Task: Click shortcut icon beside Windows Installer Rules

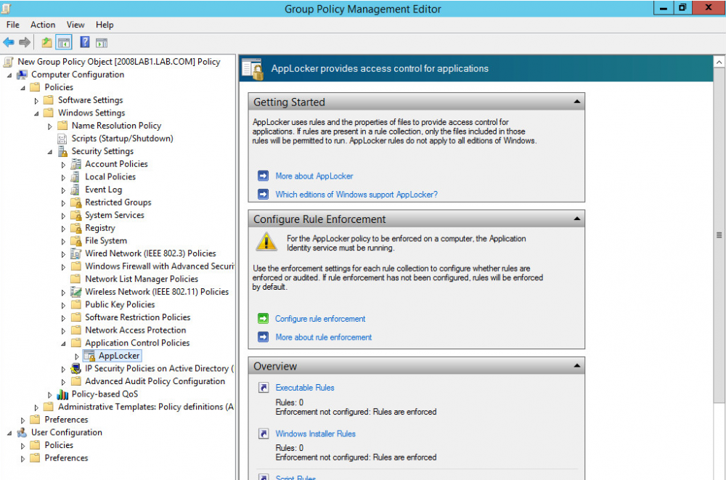Action: coord(264,434)
